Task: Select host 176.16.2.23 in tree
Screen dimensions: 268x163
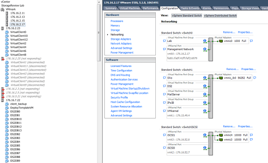Action: click(13, 28)
